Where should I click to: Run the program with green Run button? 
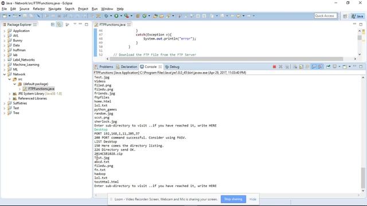116,16
